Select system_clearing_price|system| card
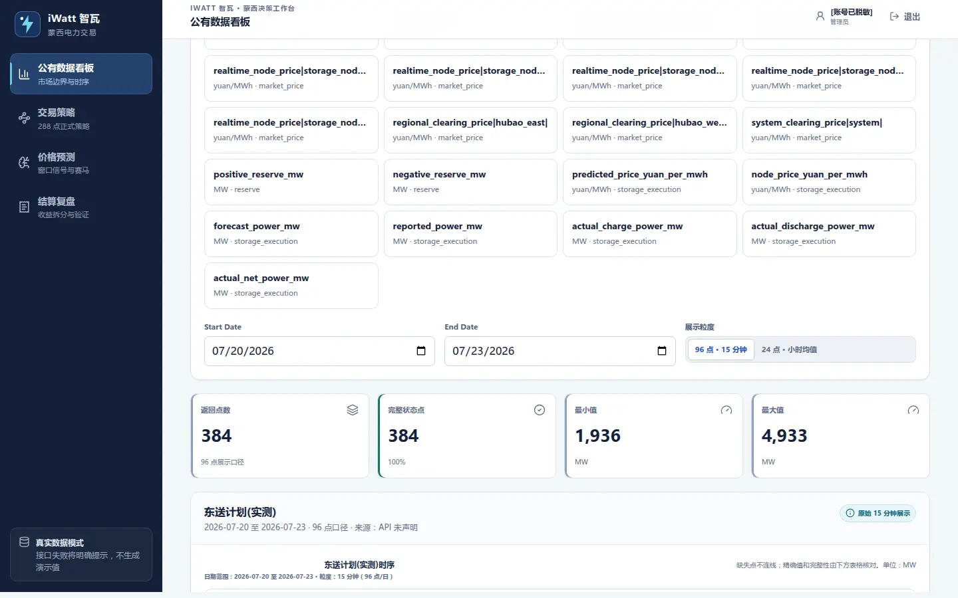Viewport: 958px width, 598px height. [829, 130]
